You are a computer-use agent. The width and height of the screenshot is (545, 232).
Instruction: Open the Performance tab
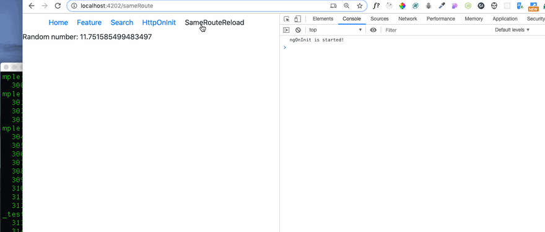(441, 19)
